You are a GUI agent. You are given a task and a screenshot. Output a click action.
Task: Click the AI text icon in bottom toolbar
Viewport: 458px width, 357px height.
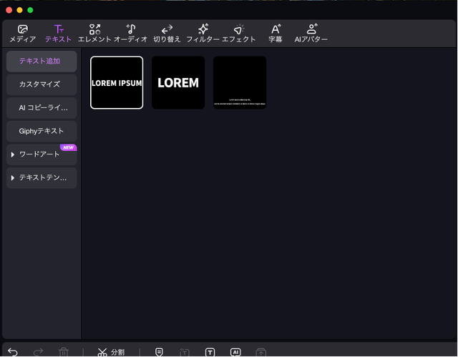(x=235, y=352)
